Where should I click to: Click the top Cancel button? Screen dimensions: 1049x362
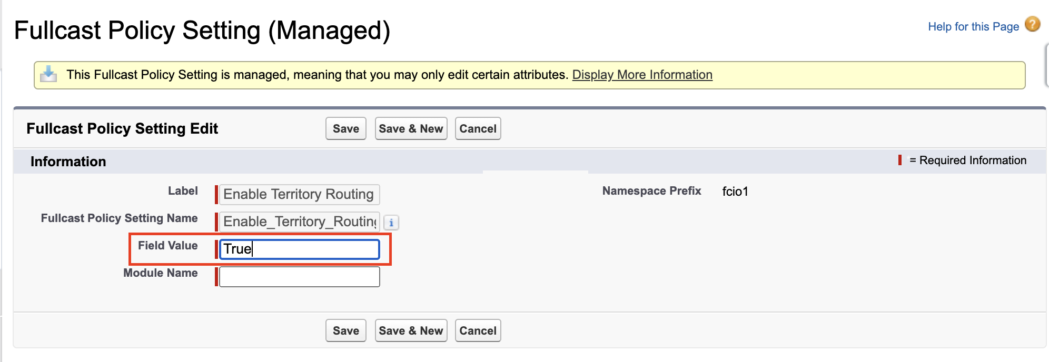478,128
